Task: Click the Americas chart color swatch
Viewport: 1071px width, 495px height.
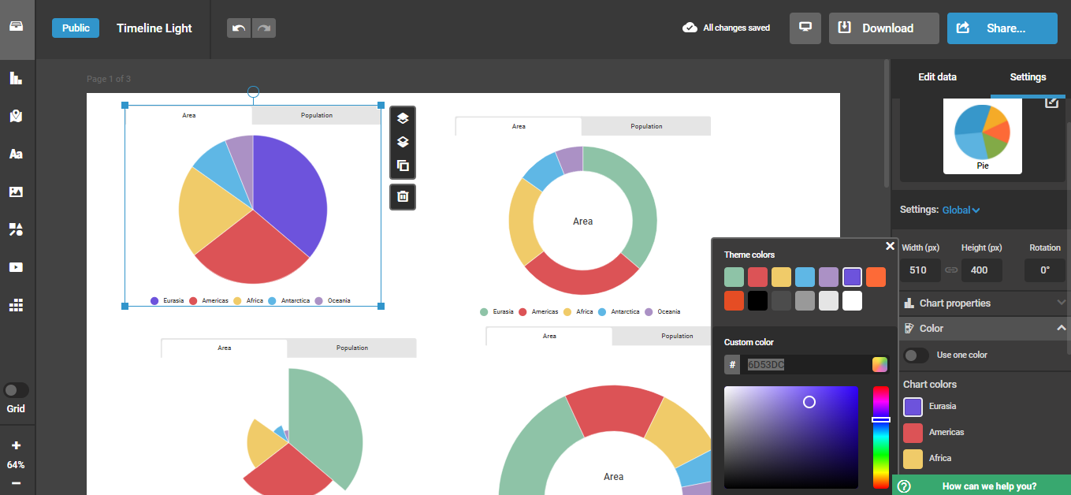Action: [x=913, y=433]
